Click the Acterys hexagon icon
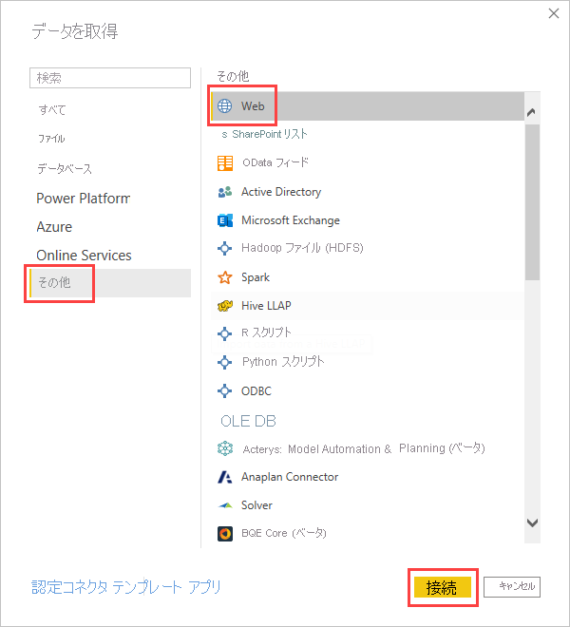Screen dimensions: 570x627 coord(225,448)
